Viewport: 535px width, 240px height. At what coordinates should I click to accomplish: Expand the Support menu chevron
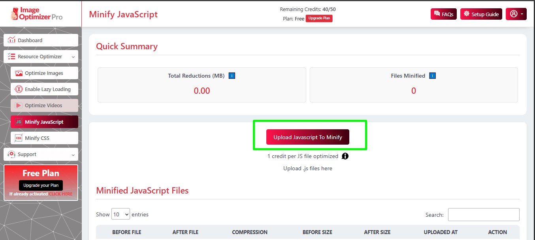(73, 155)
